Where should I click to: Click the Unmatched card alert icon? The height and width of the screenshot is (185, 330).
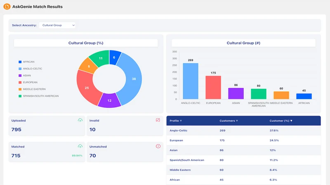coord(158,146)
